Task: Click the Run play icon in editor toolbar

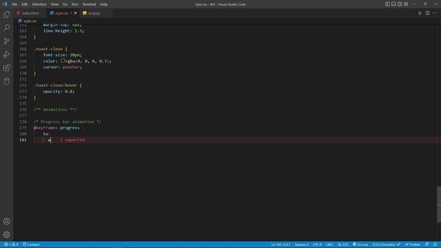Action: point(420,13)
